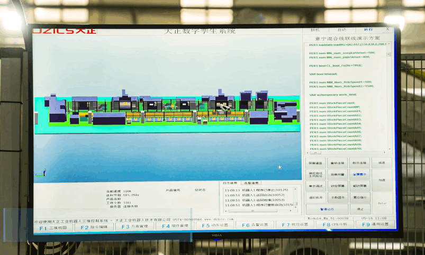Click 加速 to increase speed
This screenshot has width=425, height=255.
pos(382,180)
